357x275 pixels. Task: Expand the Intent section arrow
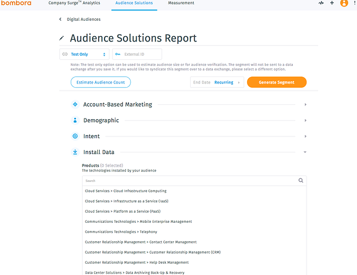click(x=305, y=136)
